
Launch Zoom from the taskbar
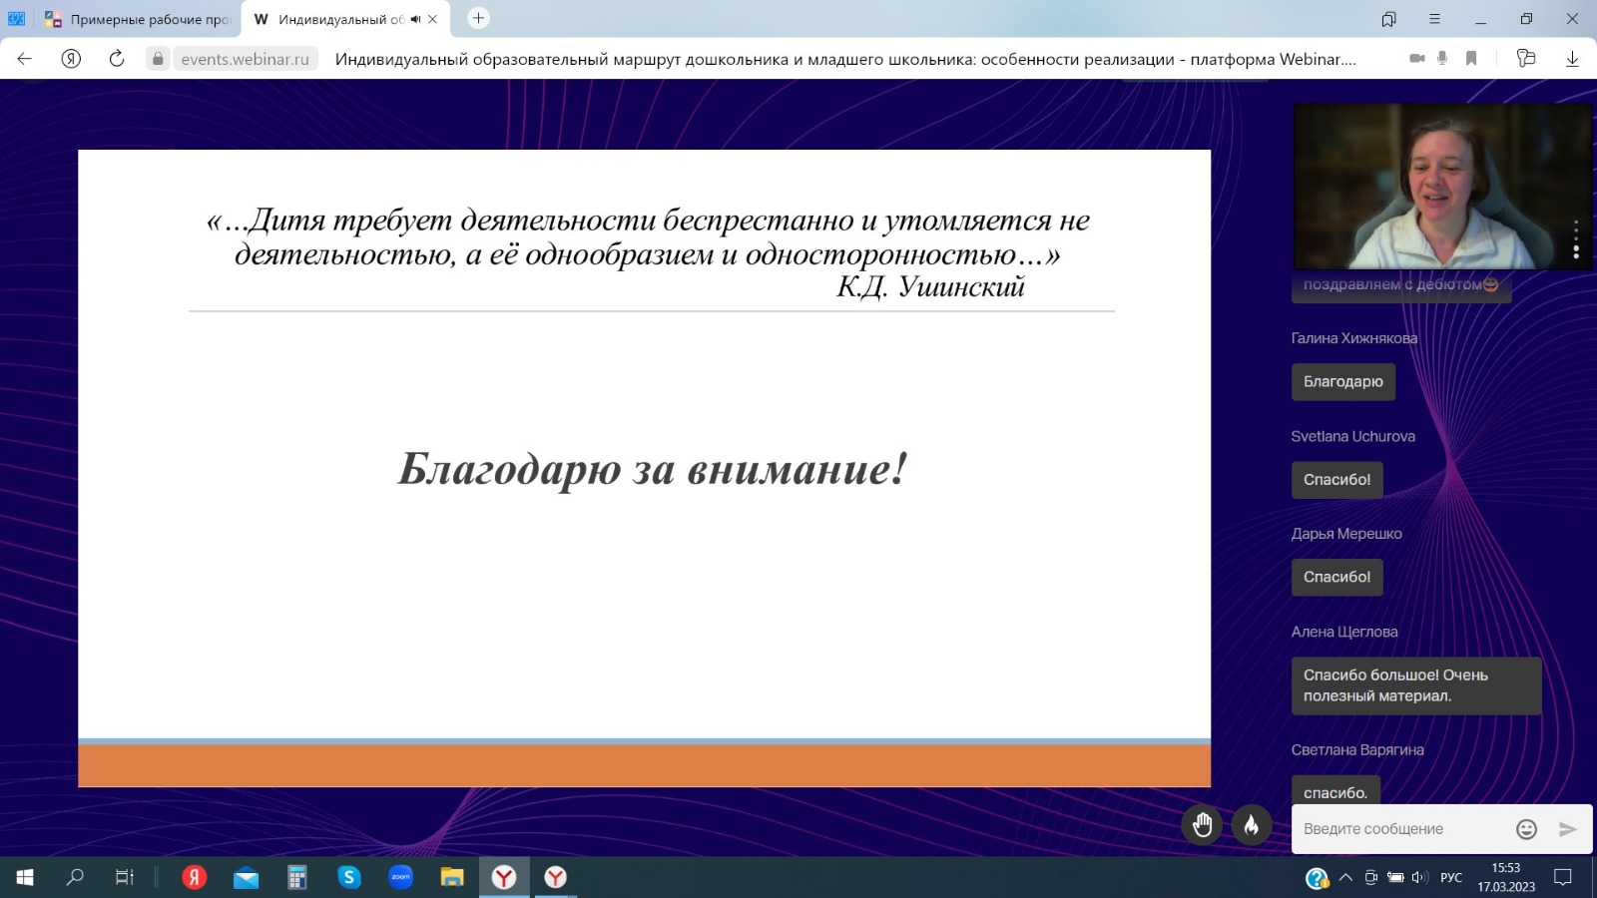pyautogui.click(x=401, y=877)
